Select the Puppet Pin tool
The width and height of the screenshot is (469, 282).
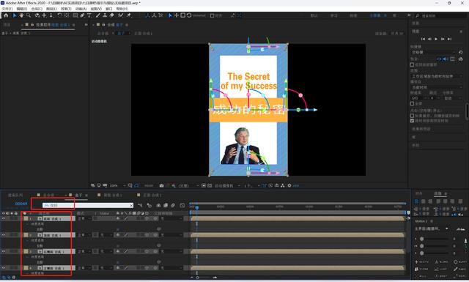(129, 15)
